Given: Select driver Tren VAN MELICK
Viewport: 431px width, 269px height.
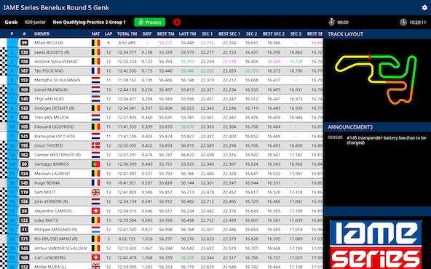Looking at the screenshot, I should pyautogui.click(x=51, y=118).
